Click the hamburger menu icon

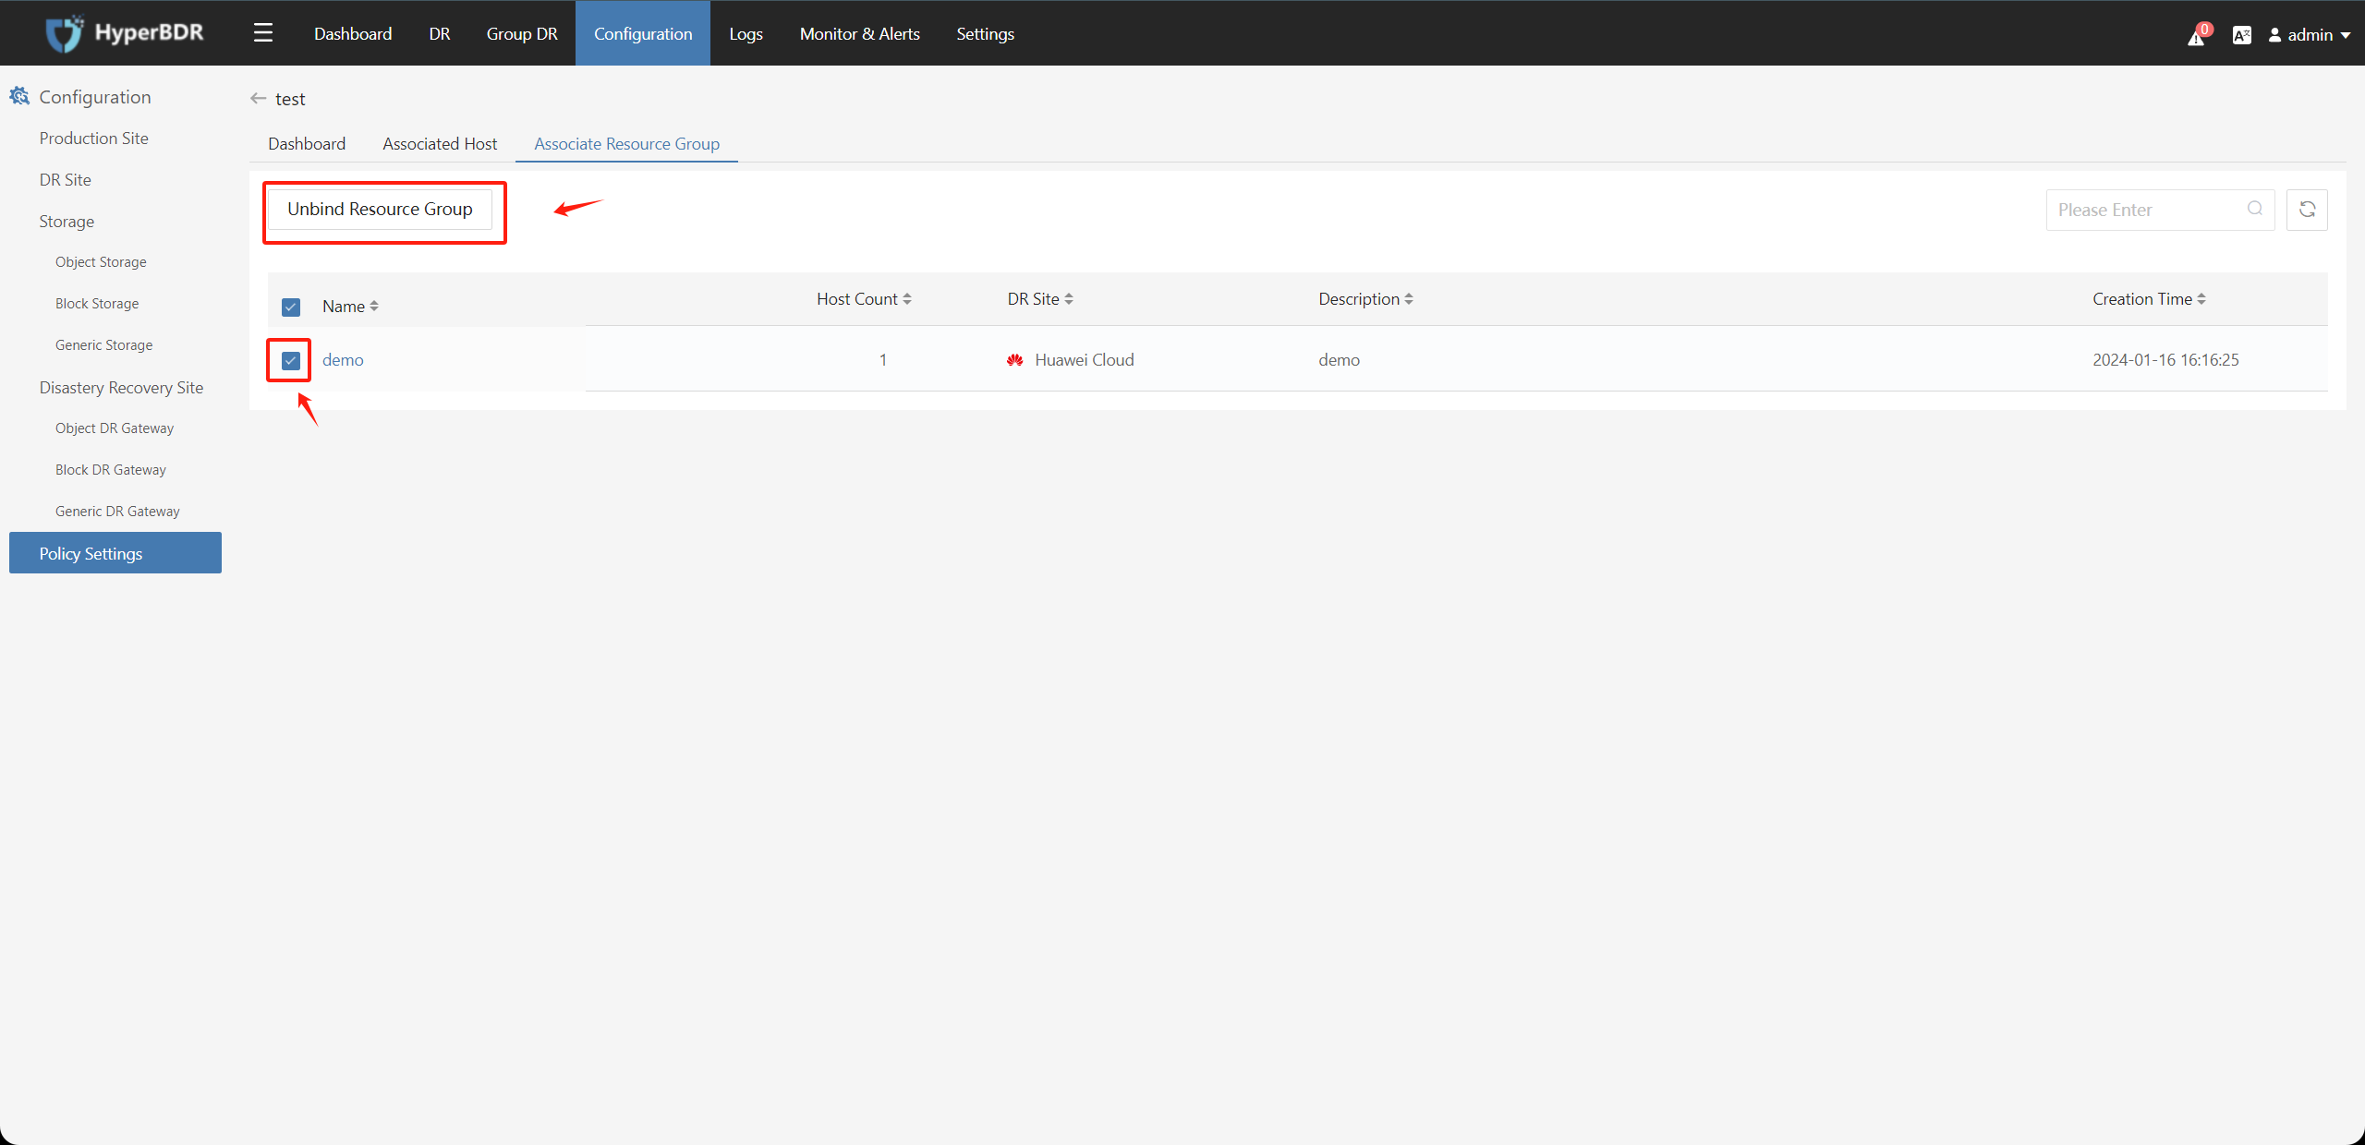pyautogui.click(x=262, y=31)
